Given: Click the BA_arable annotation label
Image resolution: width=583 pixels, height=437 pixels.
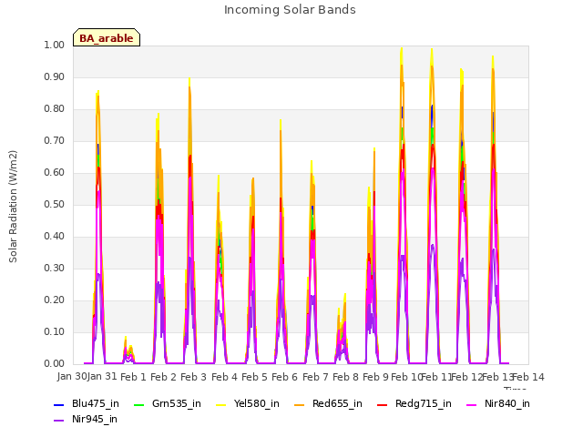Looking at the screenshot, I should (107, 38).
